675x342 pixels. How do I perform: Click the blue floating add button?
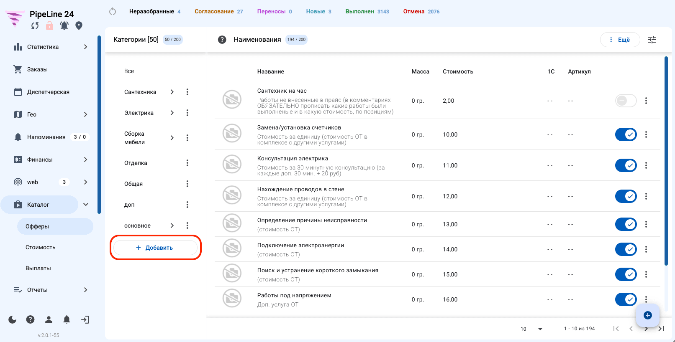click(x=648, y=315)
